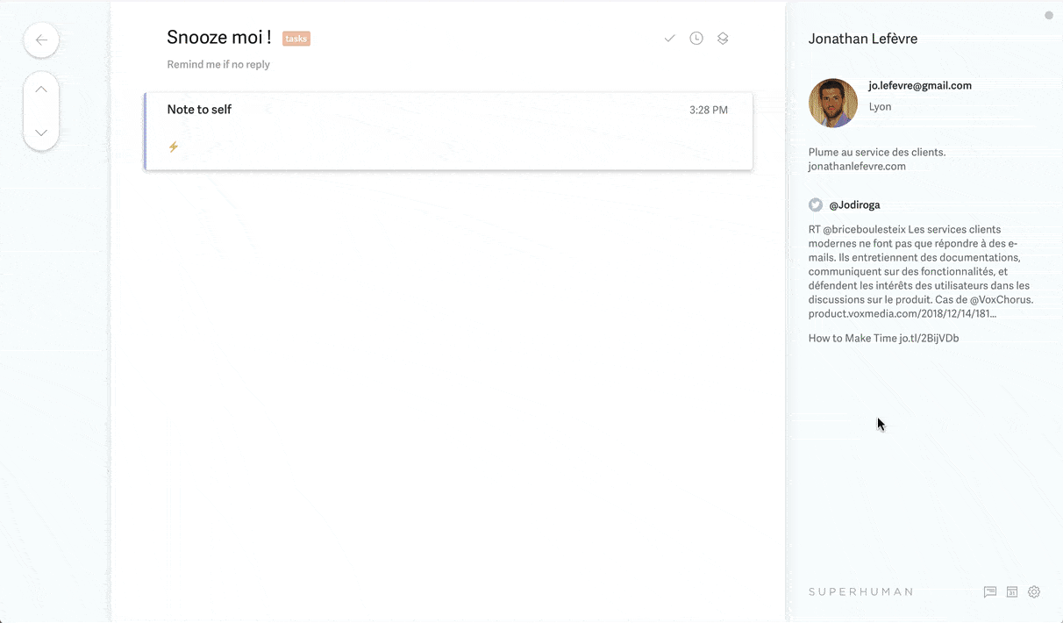Open the jo.tl/2BijVDb short link
Screen dimensions: 1063x623
coord(929,338)
